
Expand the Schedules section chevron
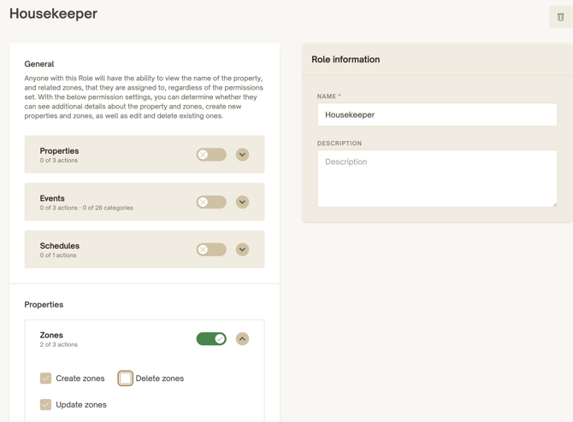242,249
